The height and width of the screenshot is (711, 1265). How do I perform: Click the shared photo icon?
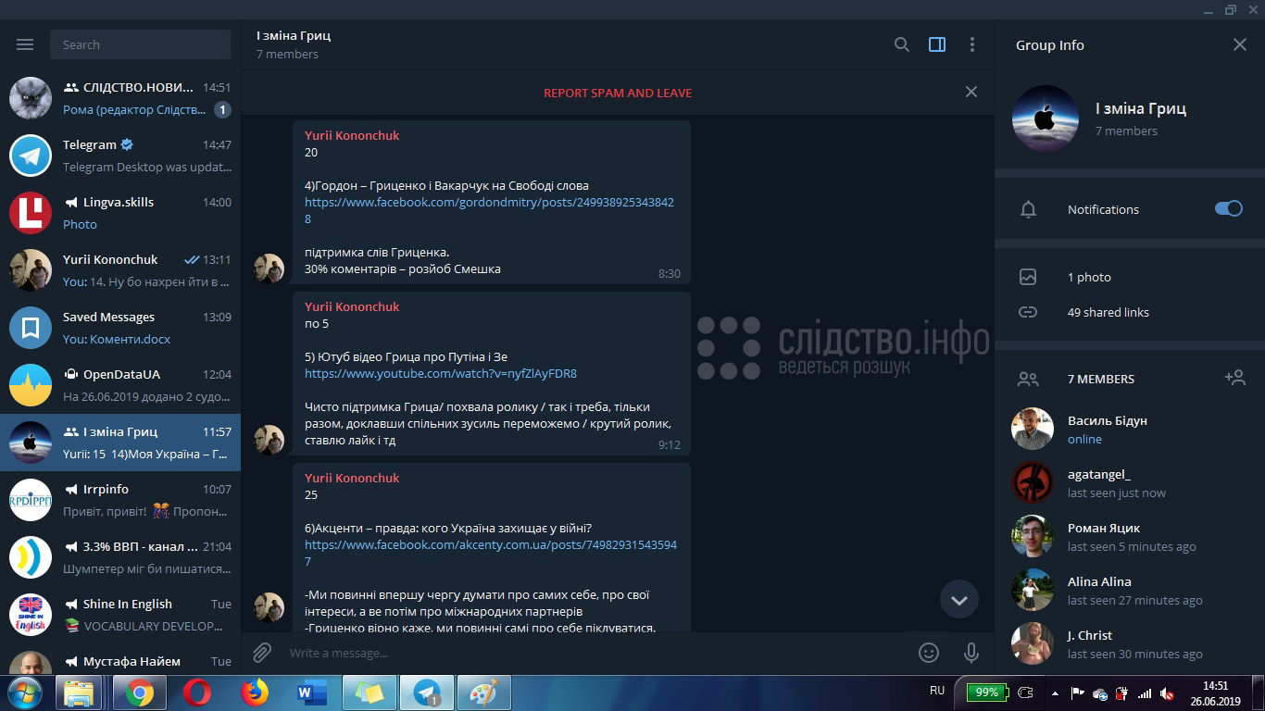click(x=1028, y=277)
